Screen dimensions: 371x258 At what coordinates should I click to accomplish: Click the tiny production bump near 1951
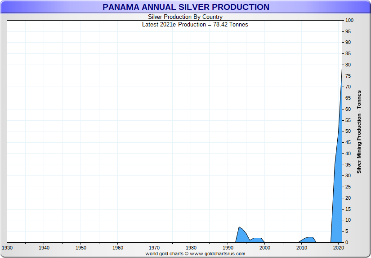(x=85, y=242)
